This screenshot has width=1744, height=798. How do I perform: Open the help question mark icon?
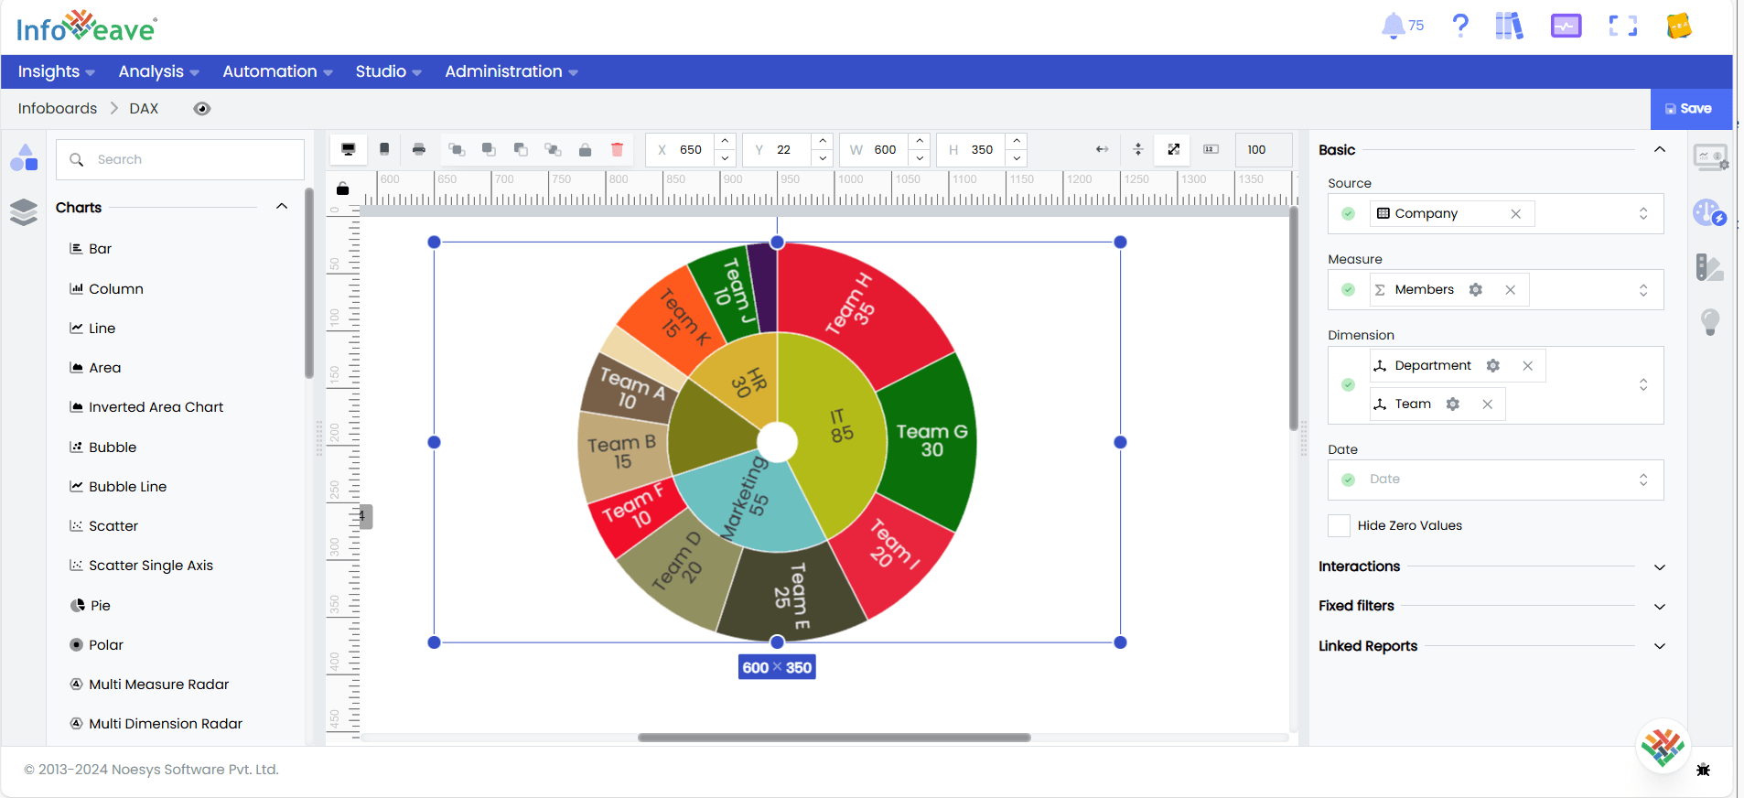click(1460, 26)
